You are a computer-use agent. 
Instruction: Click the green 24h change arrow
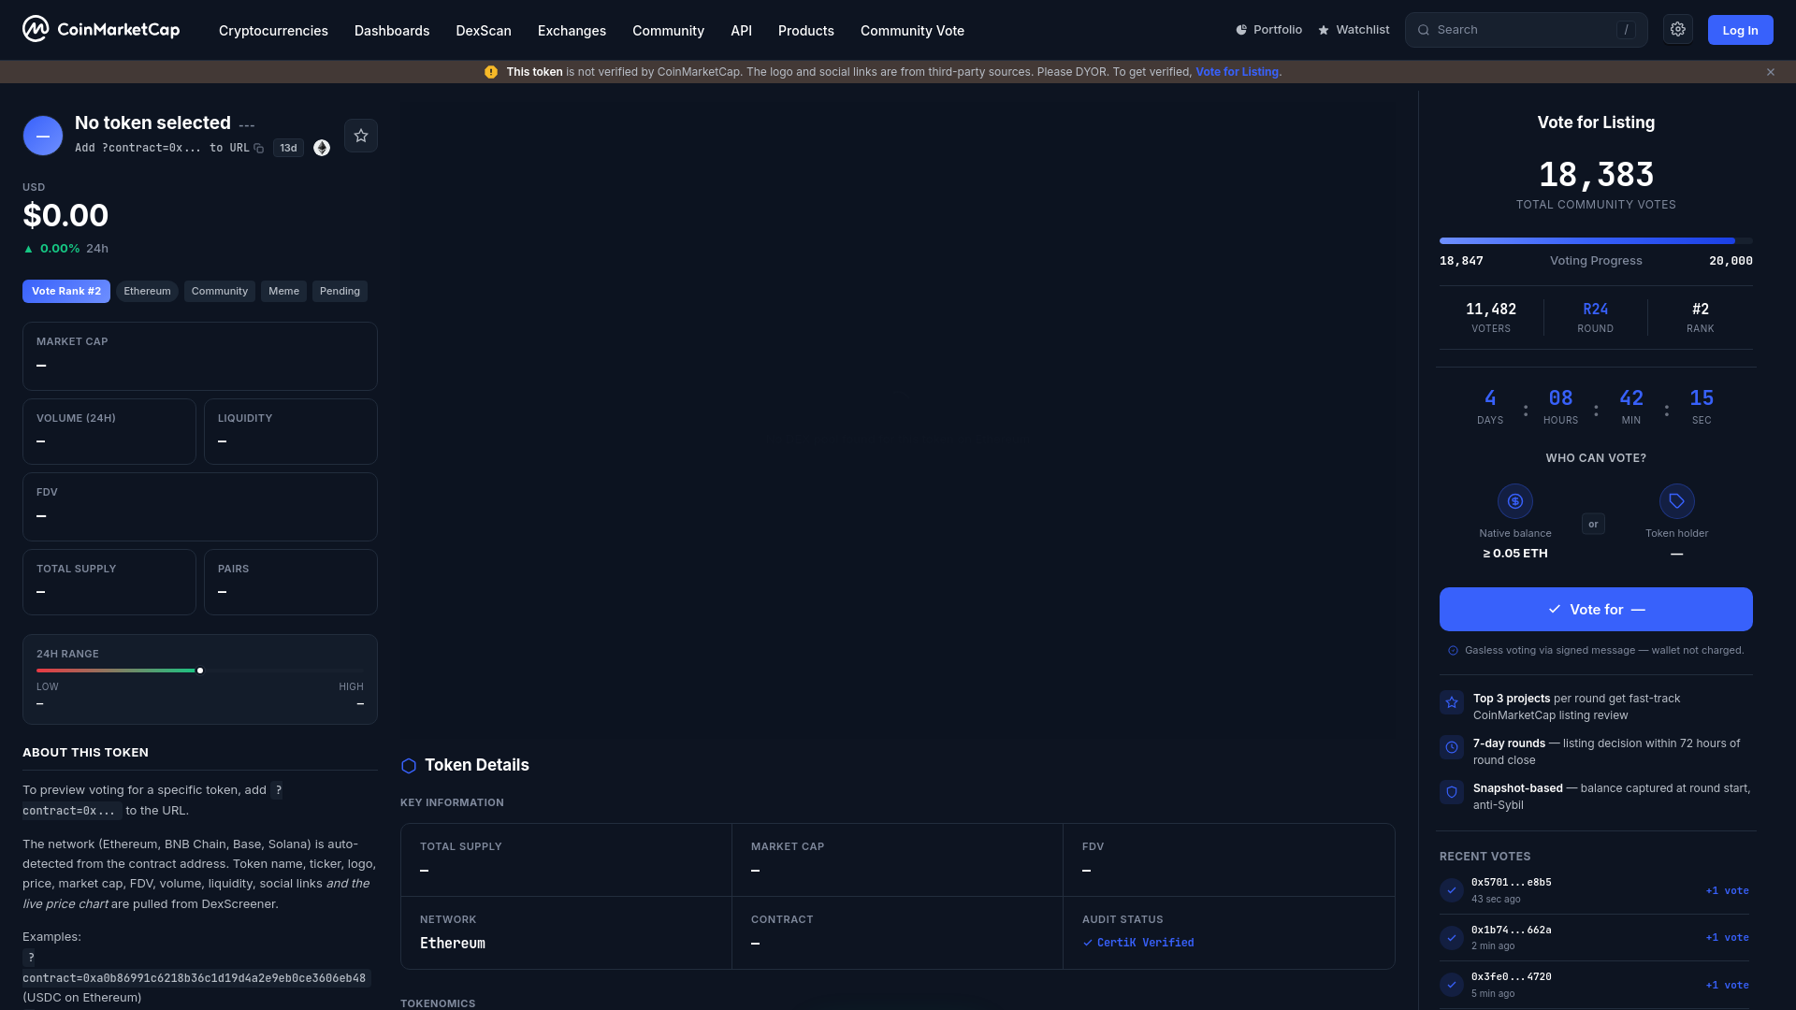click(x=28, y=249)
